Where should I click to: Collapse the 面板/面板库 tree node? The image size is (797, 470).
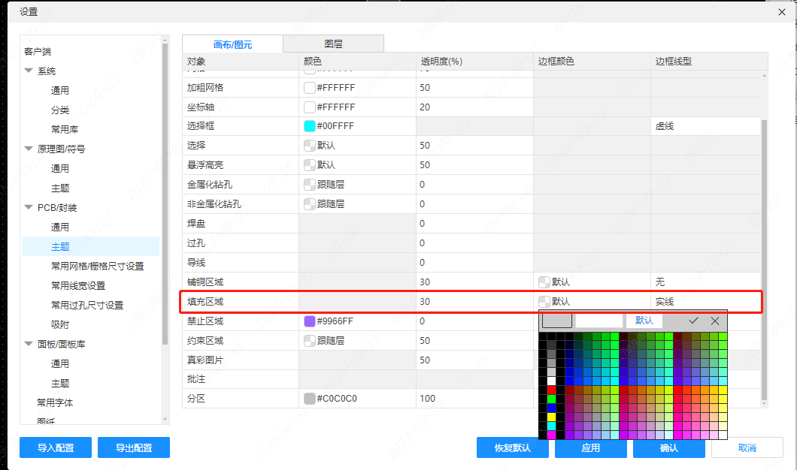[x=29, y=345]
